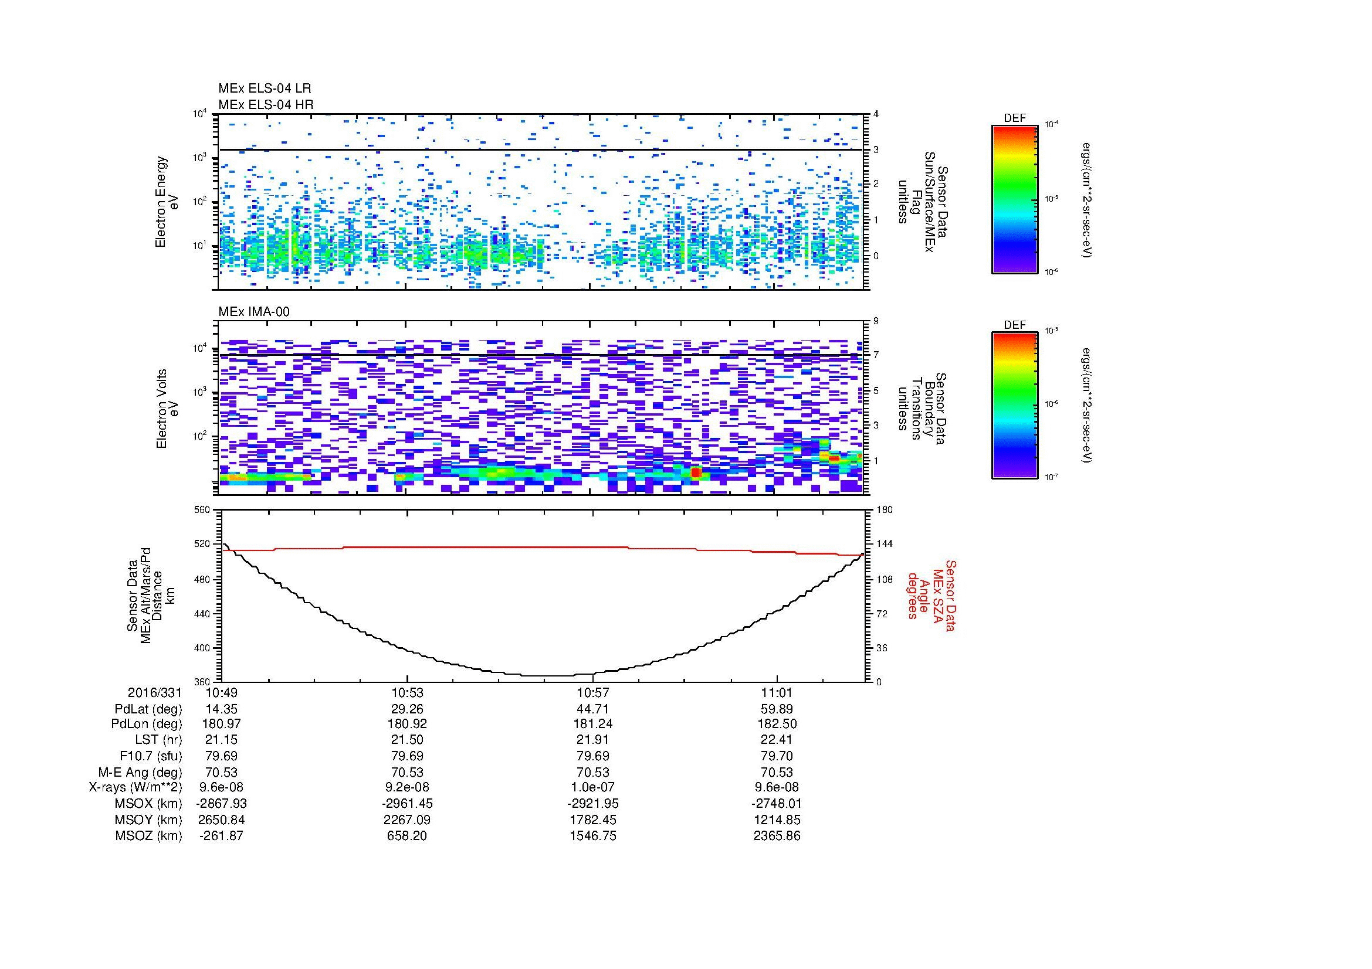Click the MSOX value -2748.01
The image size is (1372, 969).
[777, 804]
